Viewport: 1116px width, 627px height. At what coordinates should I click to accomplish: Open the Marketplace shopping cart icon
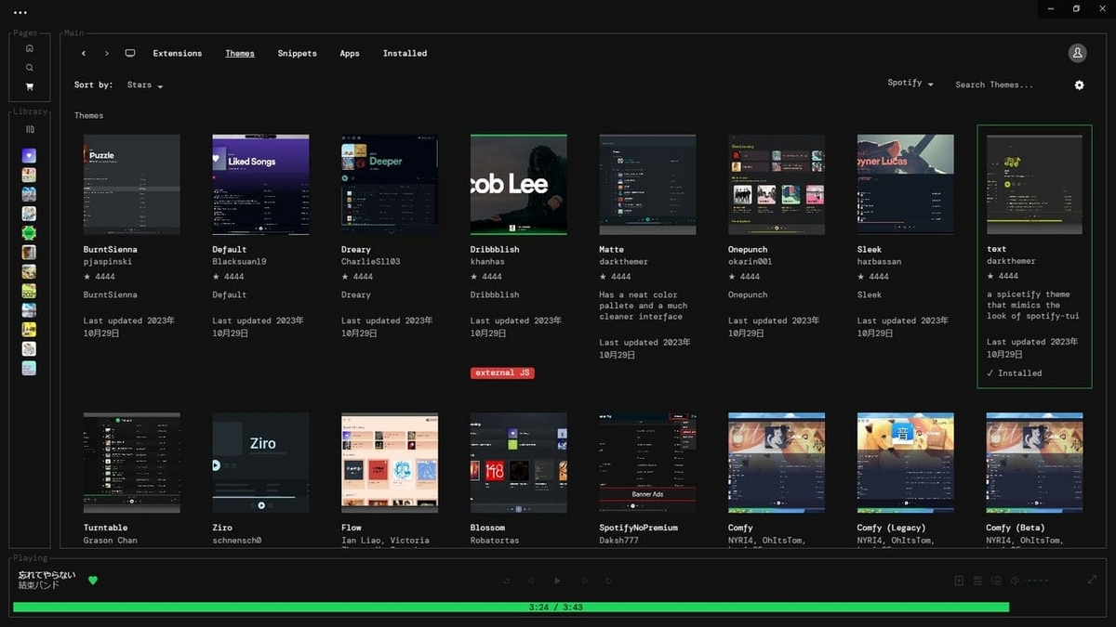click(x=29, y=85)
